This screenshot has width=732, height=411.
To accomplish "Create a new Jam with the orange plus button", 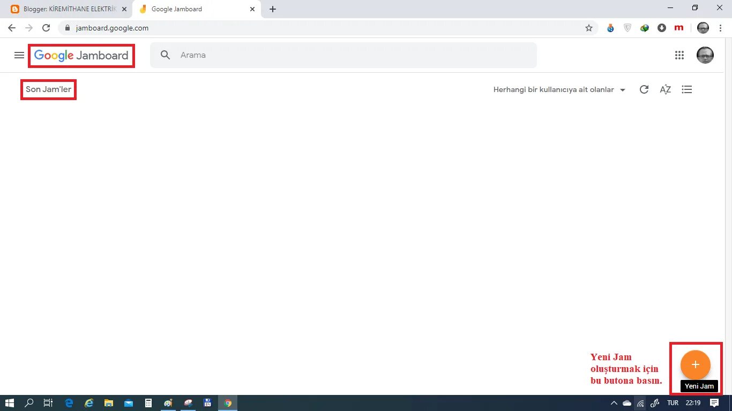I will [695, 364].
